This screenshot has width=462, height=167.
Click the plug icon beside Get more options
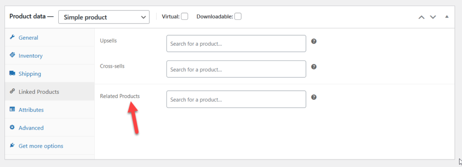coord(12,145)
